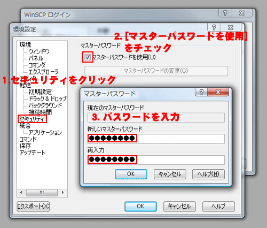Click help question mark in WinSCP ログイン titlebar
Image resolution: width=267 pixels, height=228 pixels.
(225, 13)
